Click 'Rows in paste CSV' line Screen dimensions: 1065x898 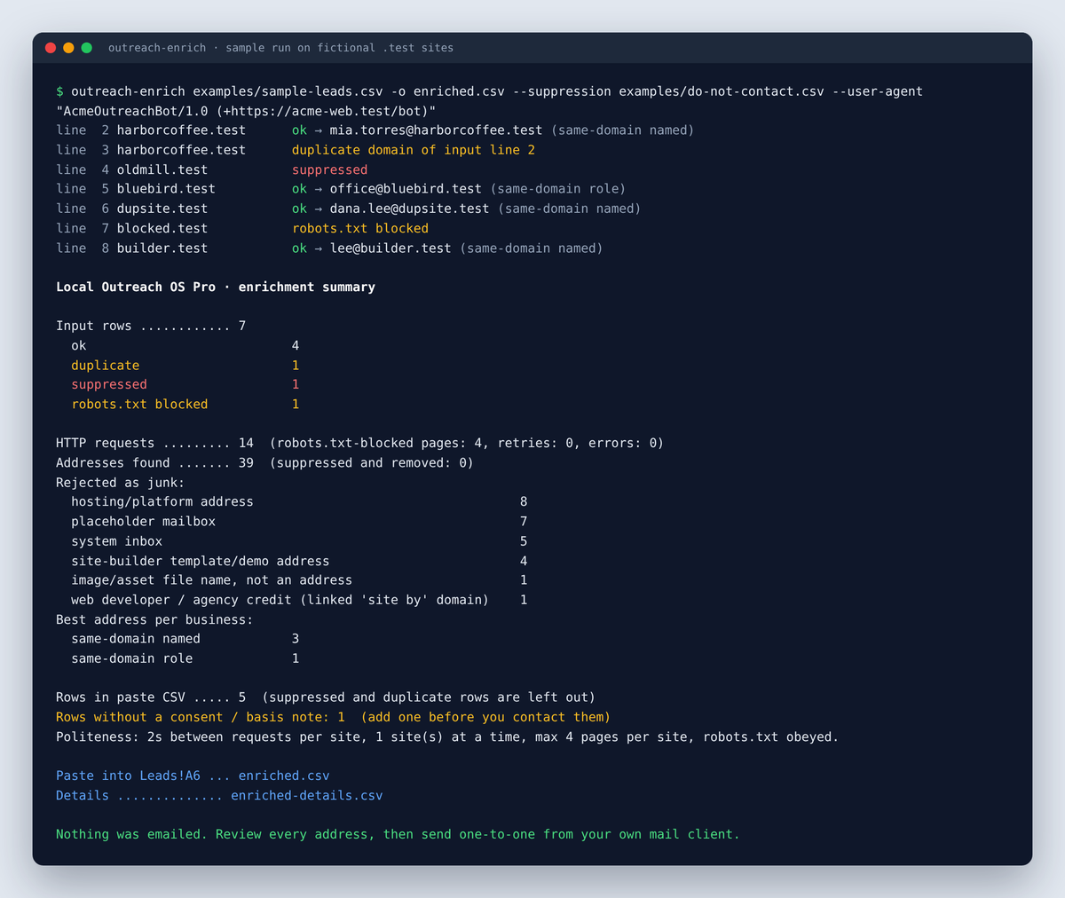(x=326, y=697)
